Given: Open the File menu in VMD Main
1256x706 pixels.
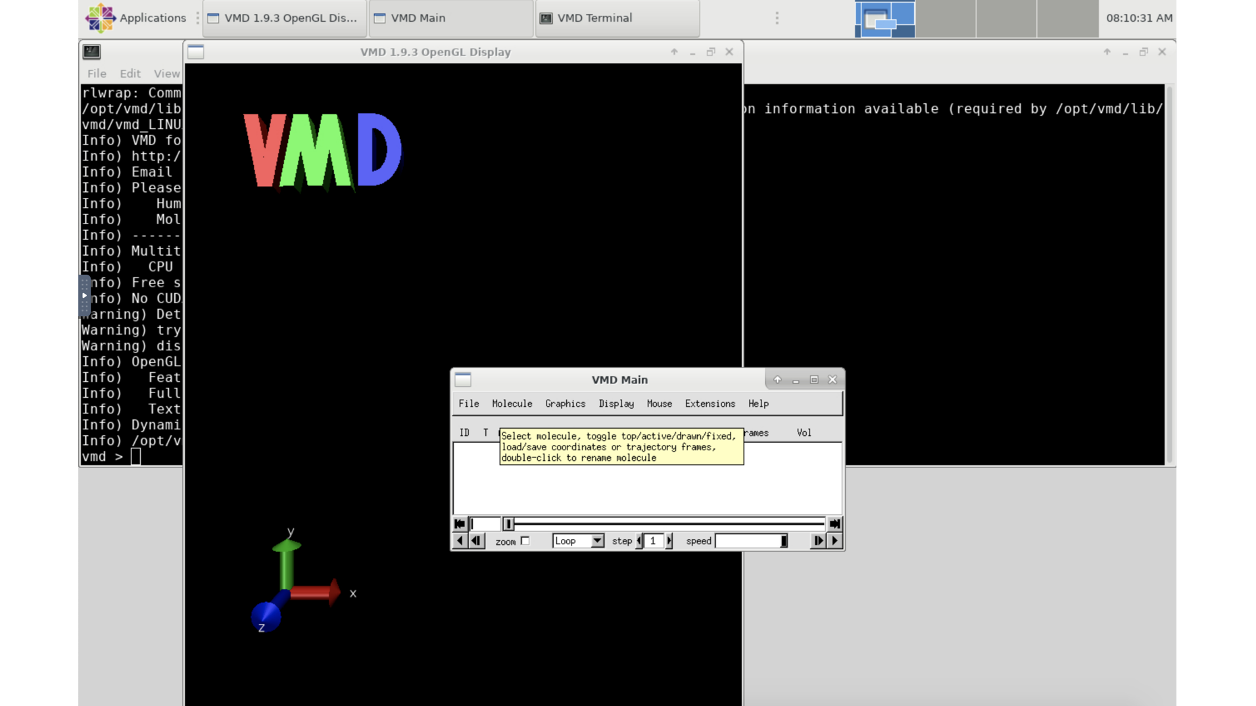Looking at the screenshot, I should (x=469, y=404).
